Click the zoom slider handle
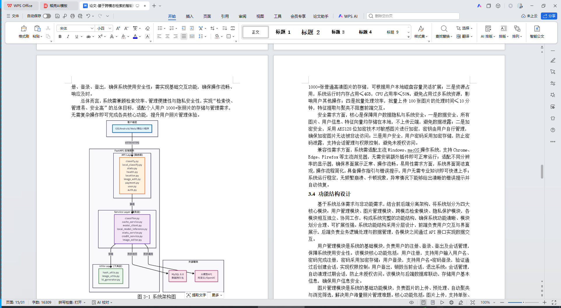The width and height of the screenshot is (561, 308). coord(523,302)
